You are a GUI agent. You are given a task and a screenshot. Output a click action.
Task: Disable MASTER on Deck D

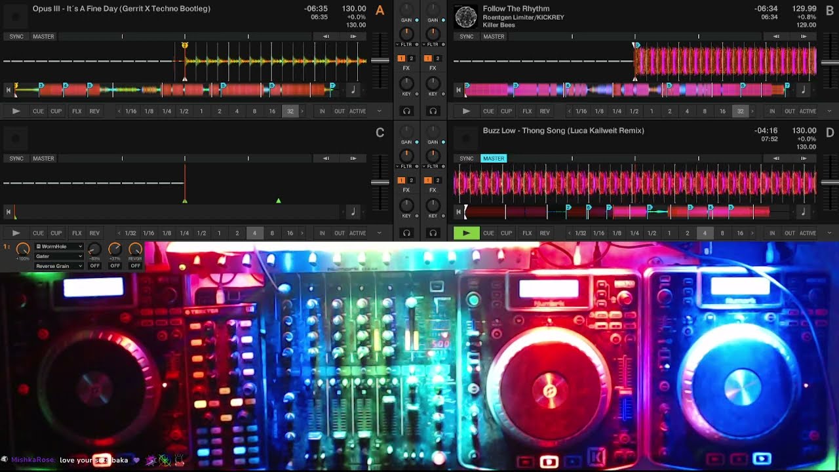point(494,159)
